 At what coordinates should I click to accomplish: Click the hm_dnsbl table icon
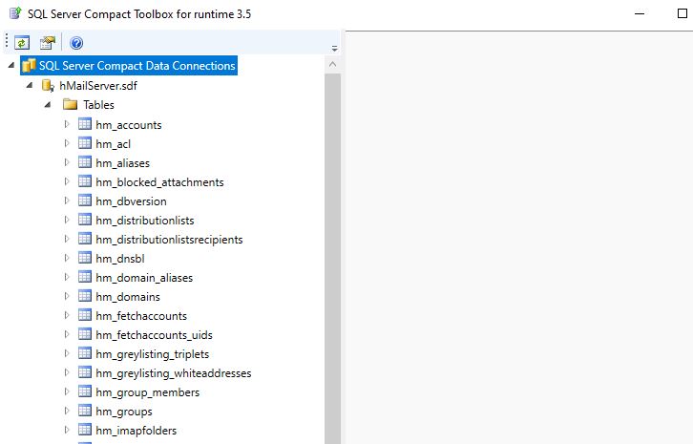tap(85, 258)
